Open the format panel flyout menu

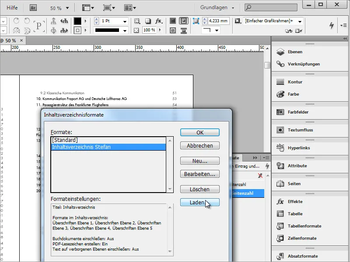pyautogui.click(x=266, y=158)
